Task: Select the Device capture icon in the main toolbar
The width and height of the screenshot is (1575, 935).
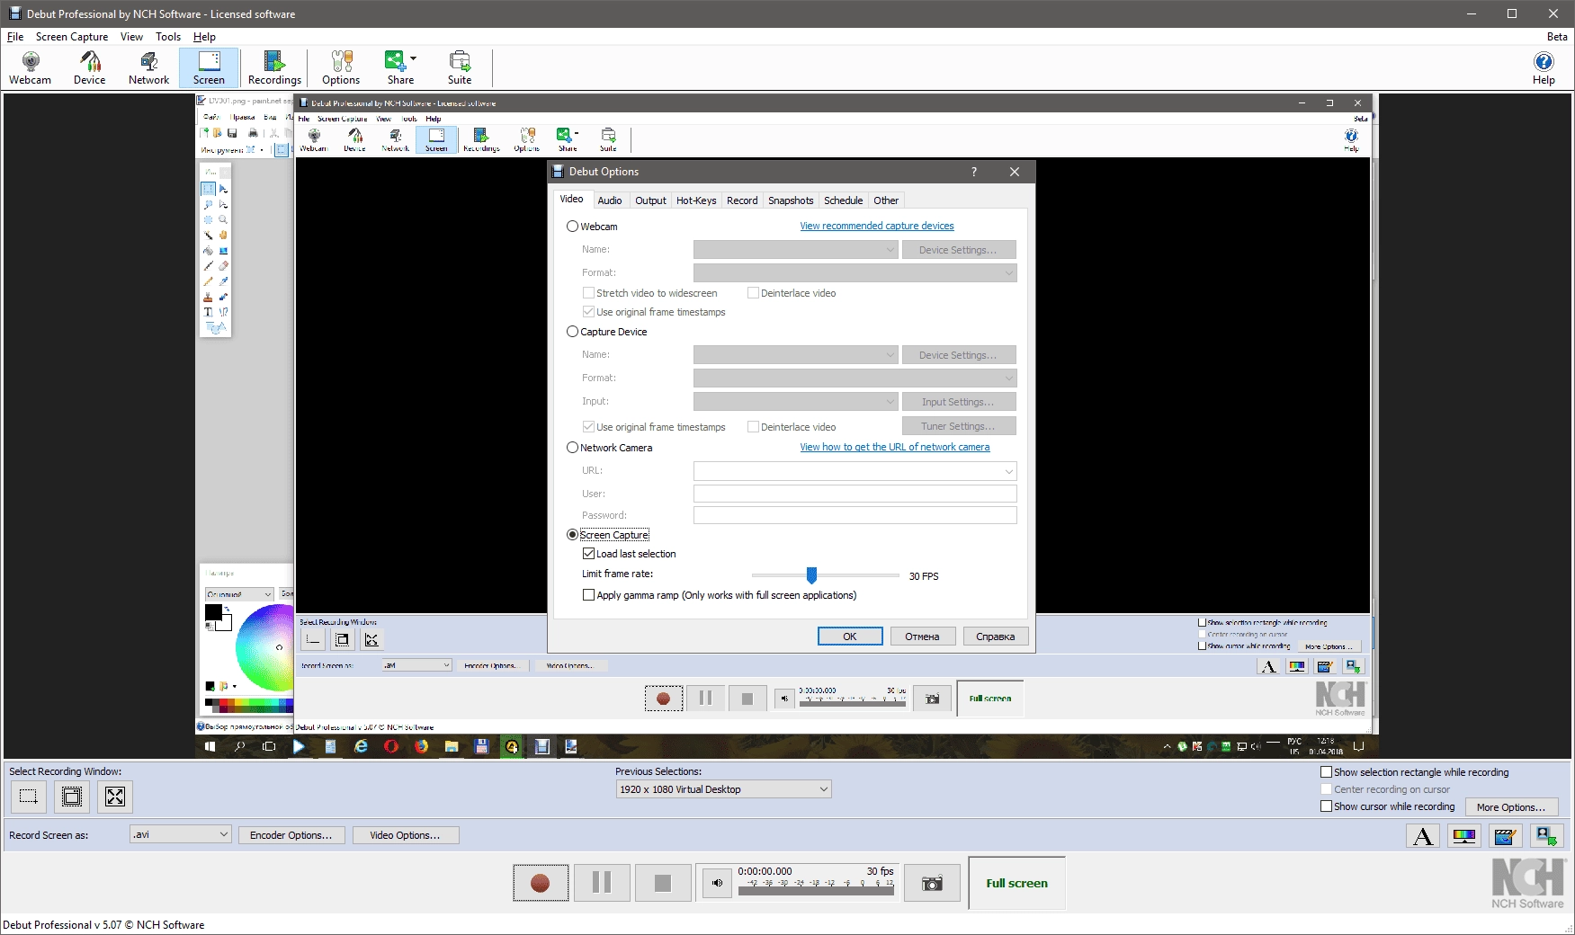Action: pyautogui.click(x=89, y=67)
